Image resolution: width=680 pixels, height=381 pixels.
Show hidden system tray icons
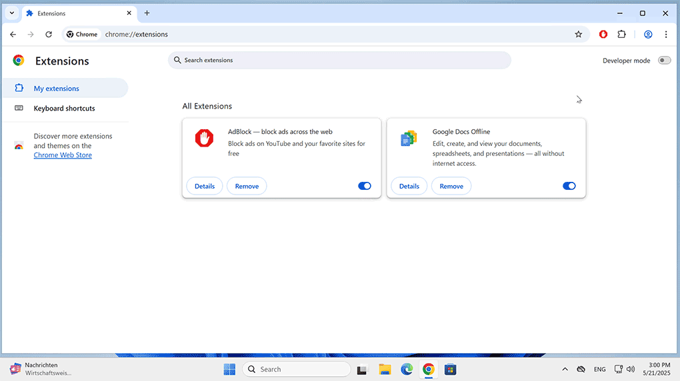tap(565, 369)
